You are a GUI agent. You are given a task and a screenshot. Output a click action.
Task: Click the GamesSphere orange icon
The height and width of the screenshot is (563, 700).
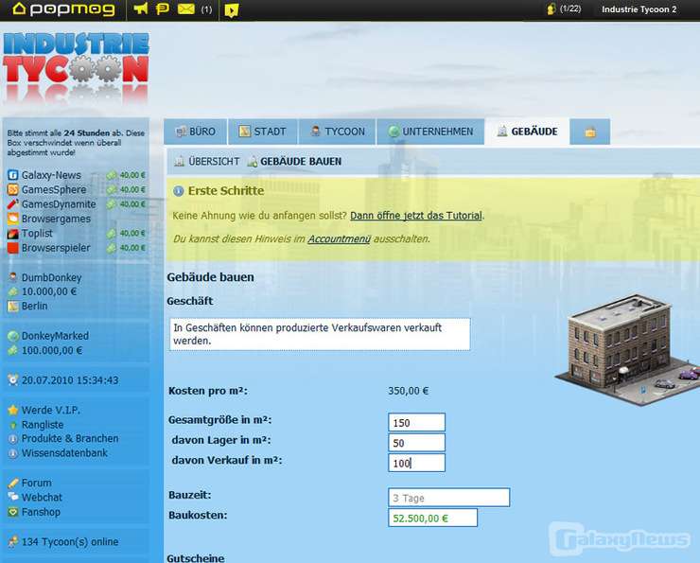13,190
